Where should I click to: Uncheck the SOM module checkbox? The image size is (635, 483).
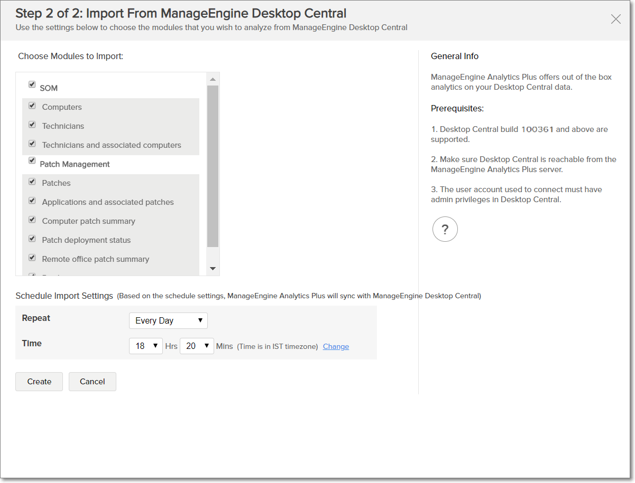point(32,84)
